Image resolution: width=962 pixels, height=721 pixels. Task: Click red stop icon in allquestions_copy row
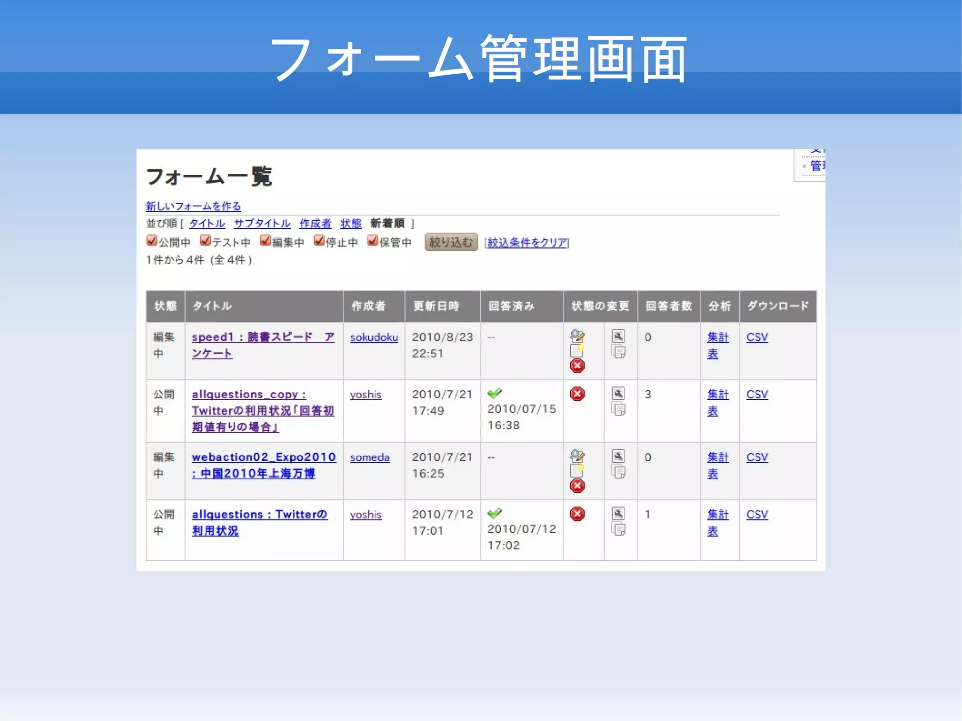pos(577,394)
